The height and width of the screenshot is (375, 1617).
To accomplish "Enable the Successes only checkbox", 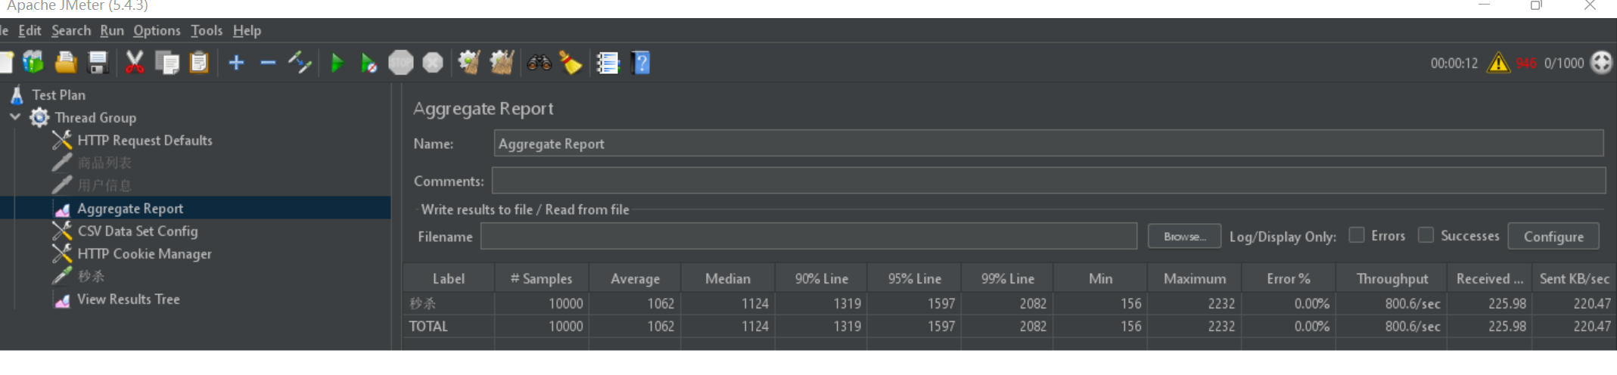I will point(1426,235).
